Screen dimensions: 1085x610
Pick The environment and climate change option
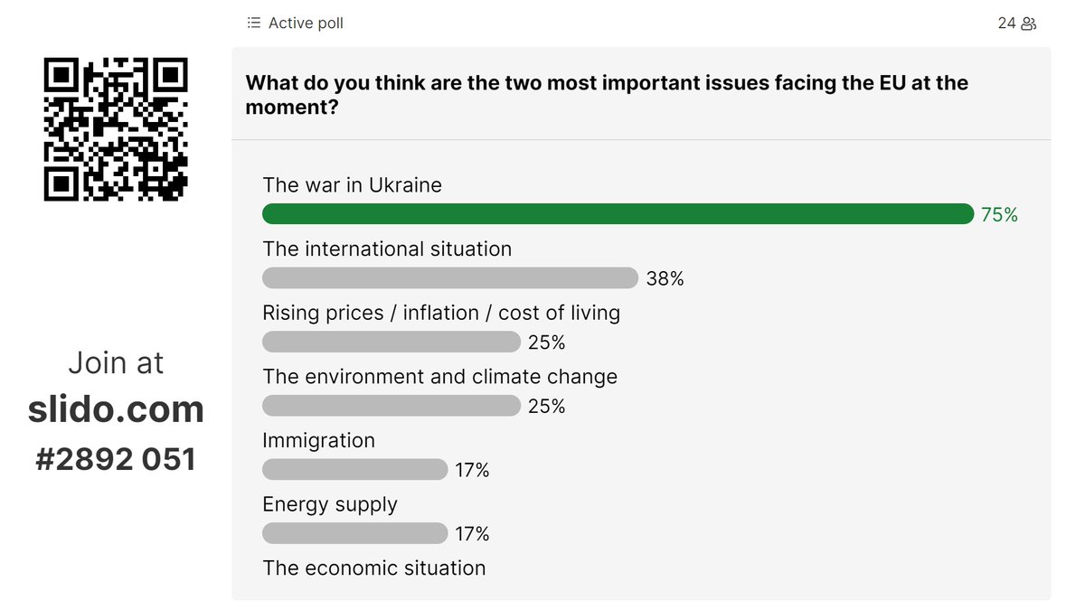[x=439, y=377]
